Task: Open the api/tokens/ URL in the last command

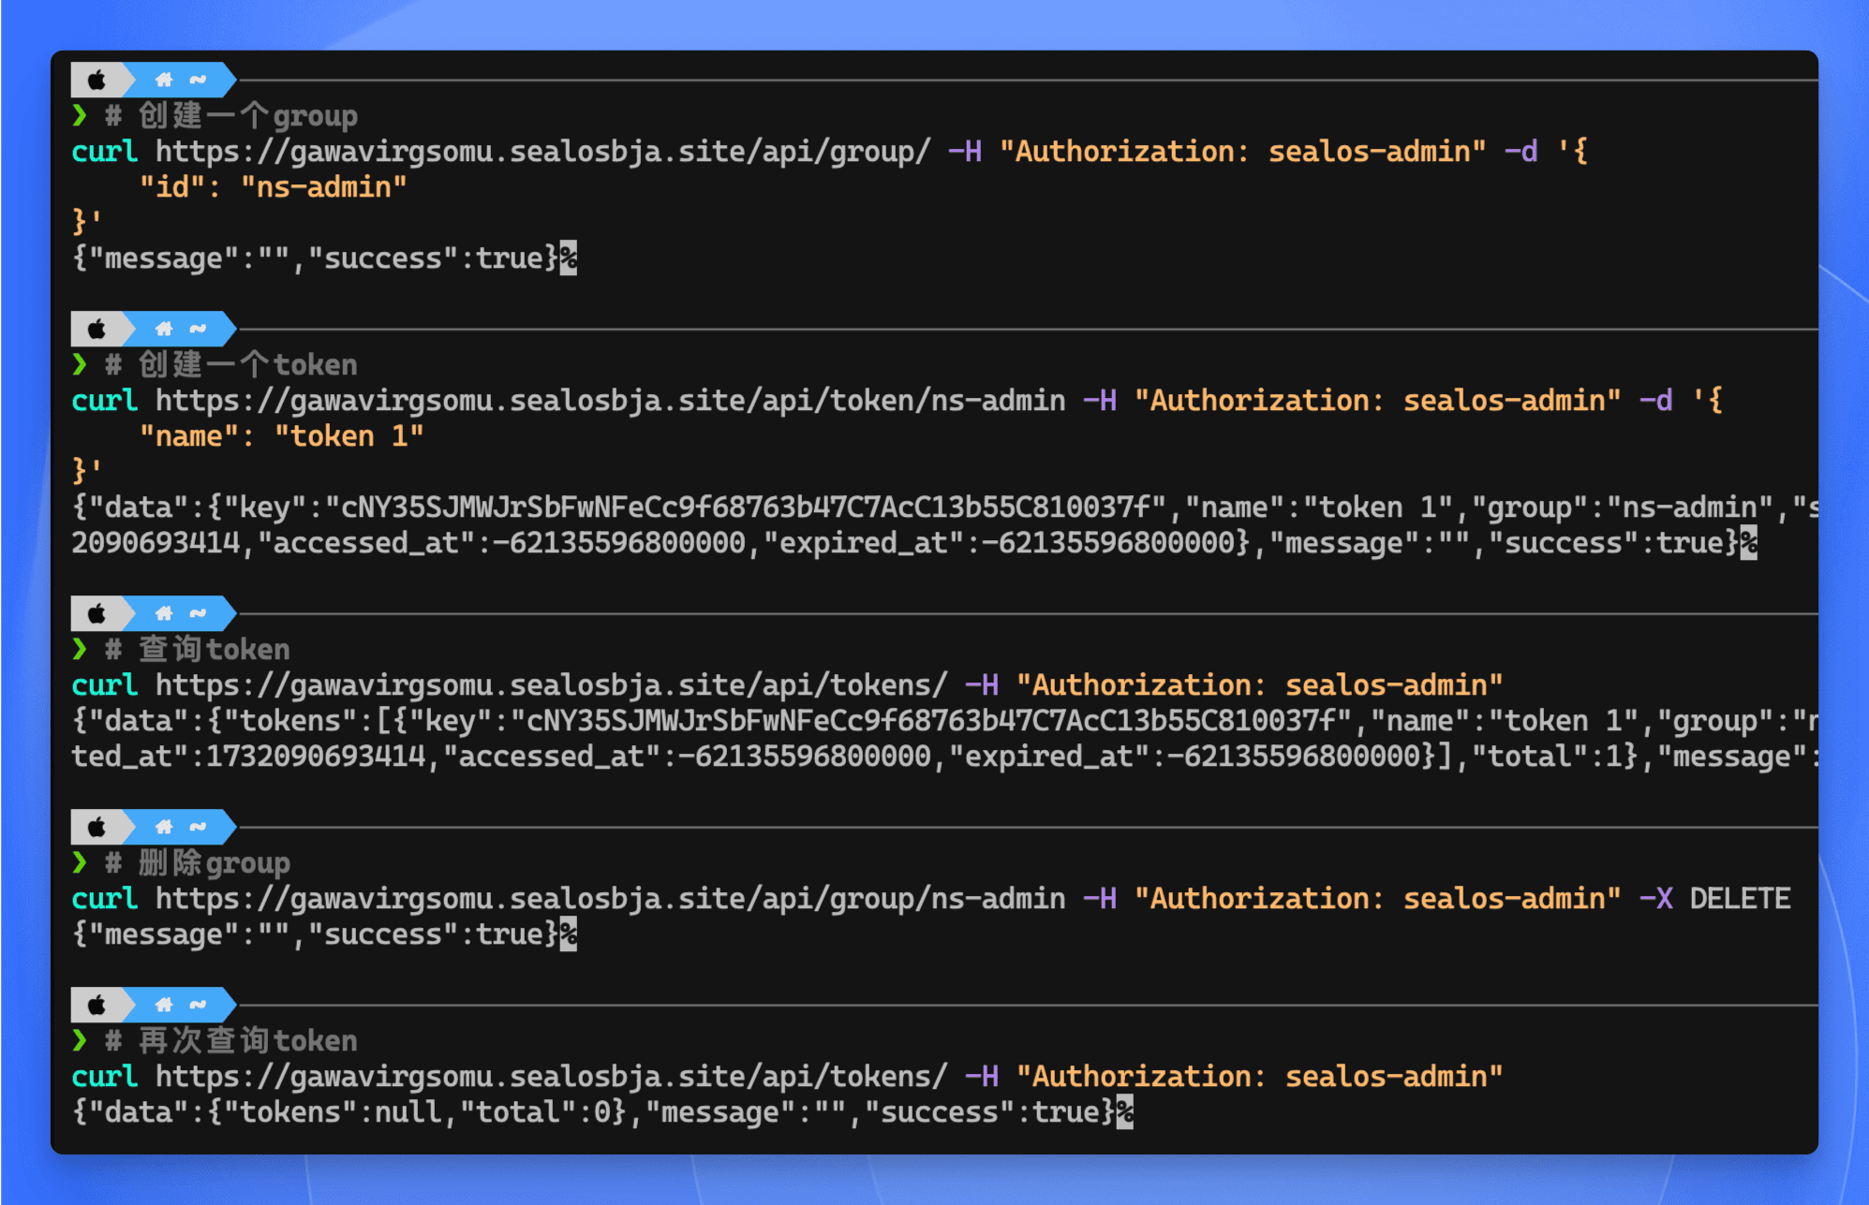Action: point(551,1077)
